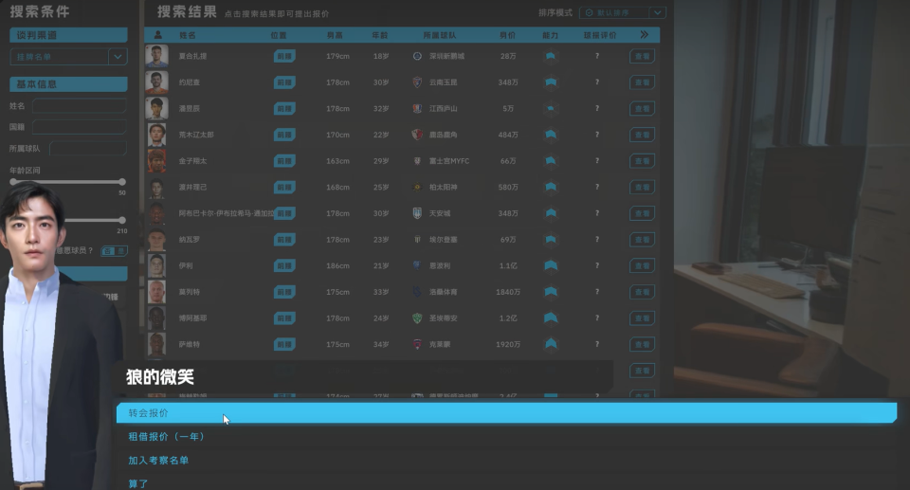
Task: Toggle the 否/是 player-interest switch
Action: pos(115,251)
